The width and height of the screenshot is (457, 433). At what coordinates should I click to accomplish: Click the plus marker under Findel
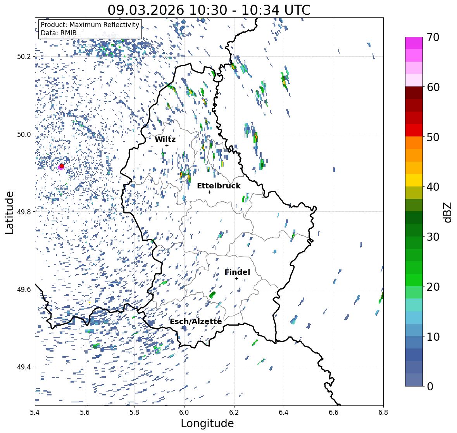[x=237, y=279]
